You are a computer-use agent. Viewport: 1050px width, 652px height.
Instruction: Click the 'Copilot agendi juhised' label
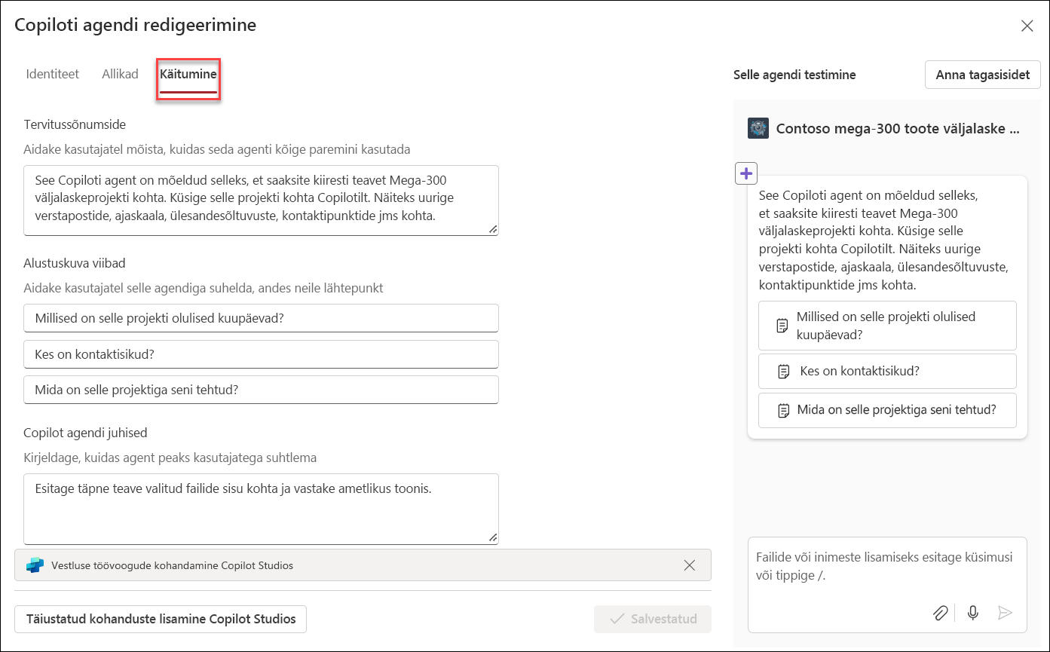coord(85,433)
